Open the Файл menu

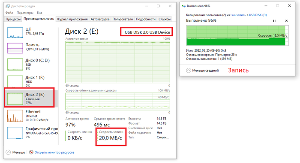pyautogui.click(x=9, y=12)
